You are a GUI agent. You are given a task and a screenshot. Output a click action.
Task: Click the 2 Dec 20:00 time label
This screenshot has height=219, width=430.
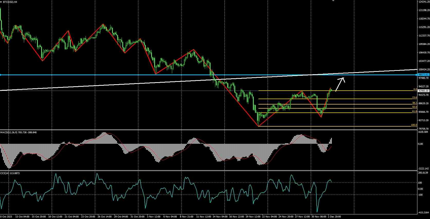point(334,217)
